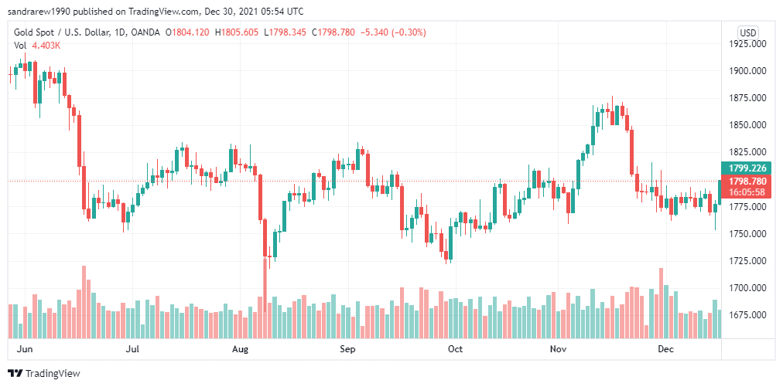The width and height of the screenshot is (783, 387).
Task: Click the Jun label on time axis
Action: (x=23, y=349)
